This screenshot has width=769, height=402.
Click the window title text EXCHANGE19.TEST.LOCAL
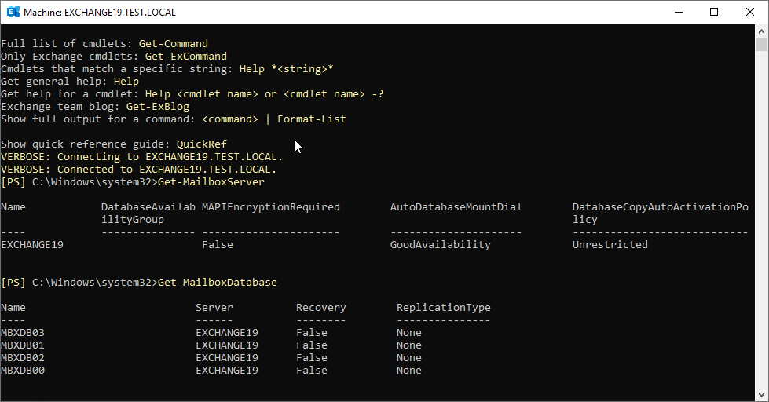click(x=120, y=13)
